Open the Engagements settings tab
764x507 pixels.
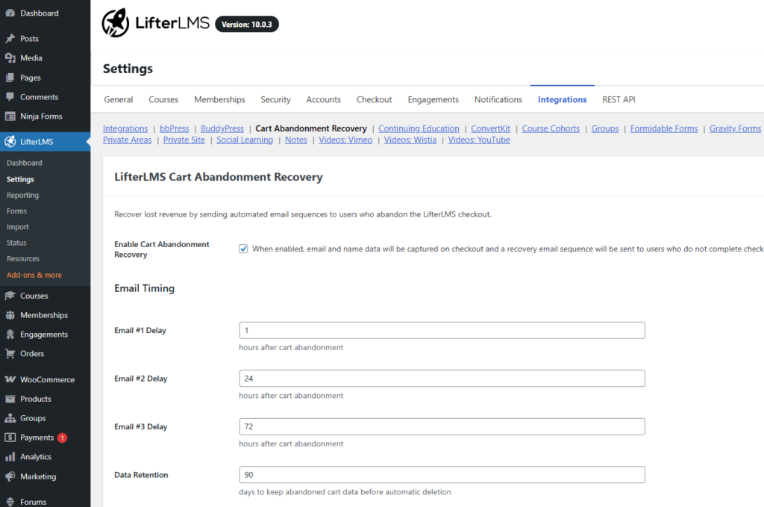point(433,99)
